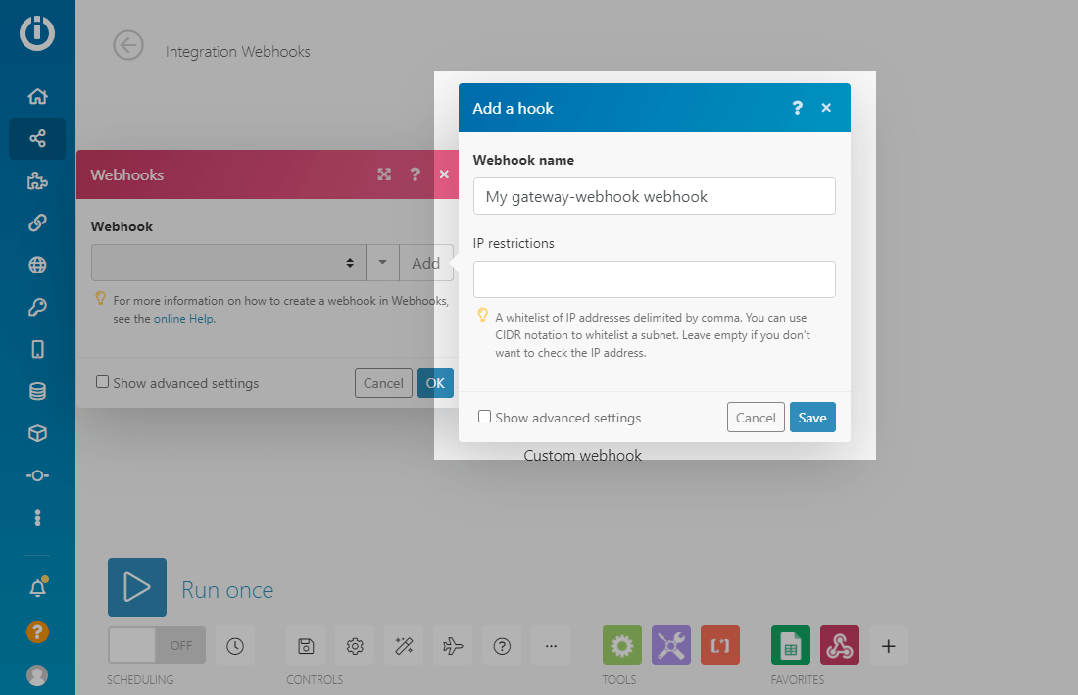Check Show advanced settings in Add a hook

tap(485, 417)
